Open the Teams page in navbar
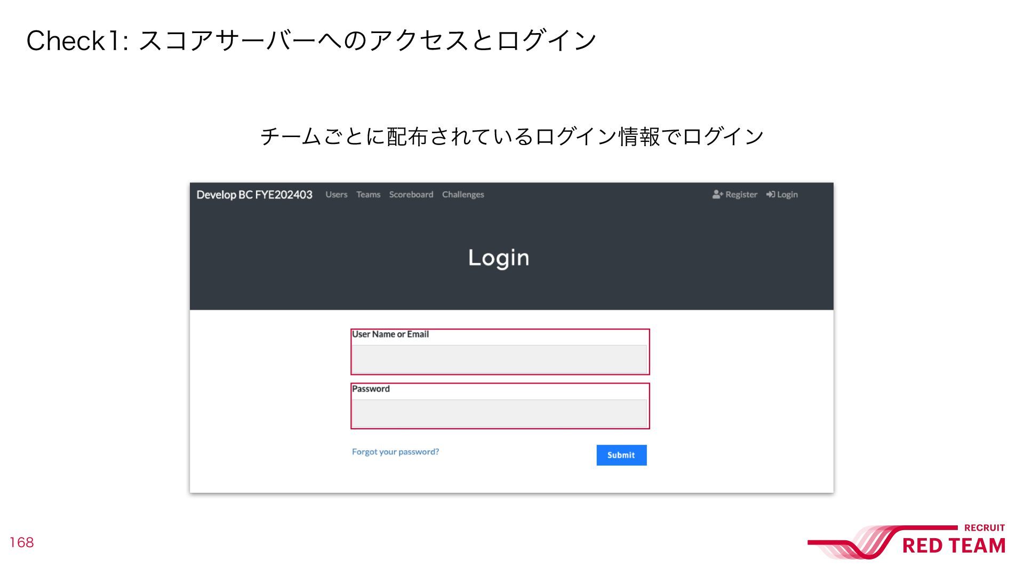 click(x=368, y=195)
